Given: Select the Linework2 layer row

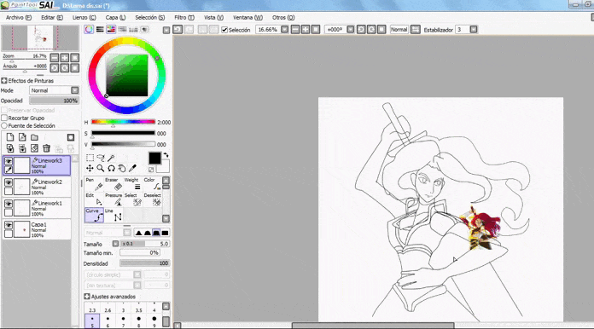Looking at the screenshot, I should point(37,187).
